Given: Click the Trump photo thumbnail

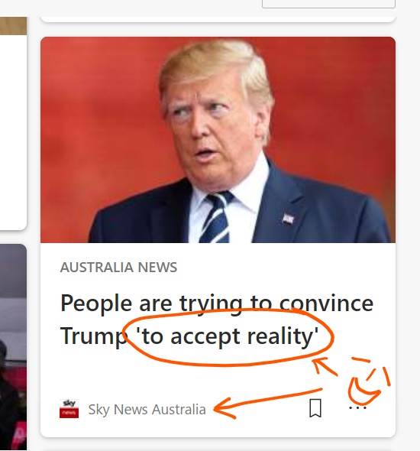Looking at the screenshot, I should click(218, 140).
